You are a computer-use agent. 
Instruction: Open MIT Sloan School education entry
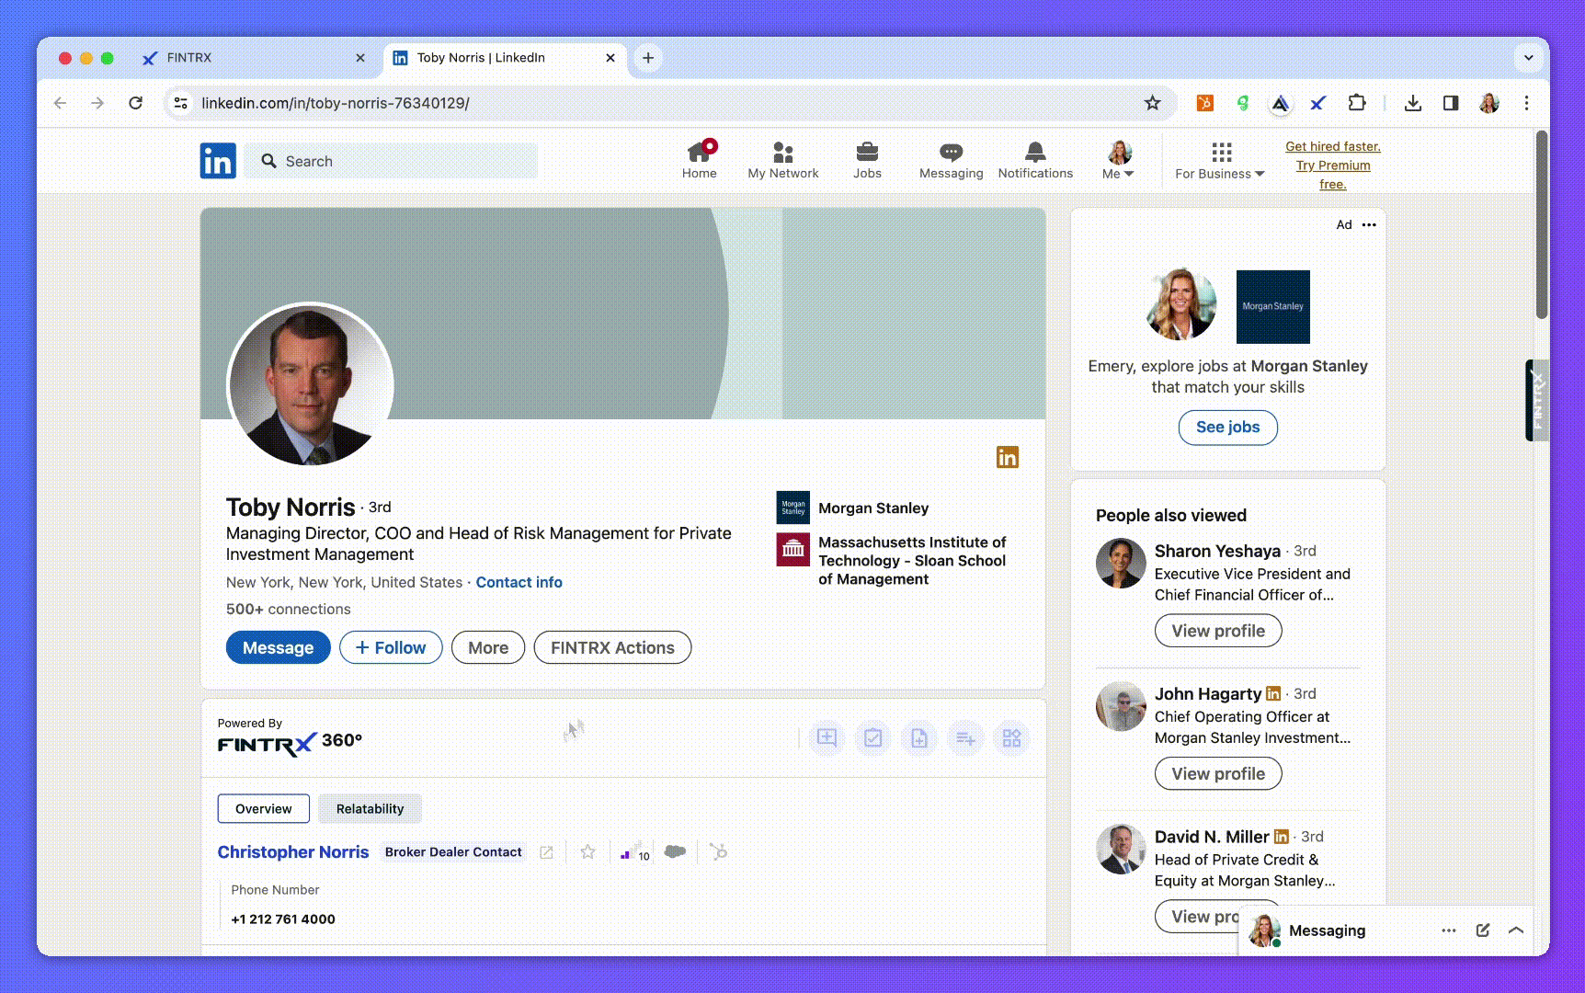point(892,560)
